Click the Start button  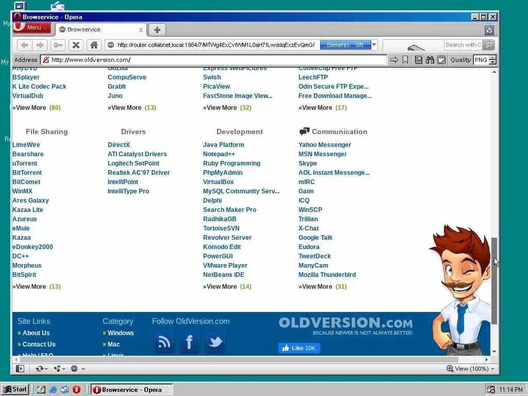(15, 390)
